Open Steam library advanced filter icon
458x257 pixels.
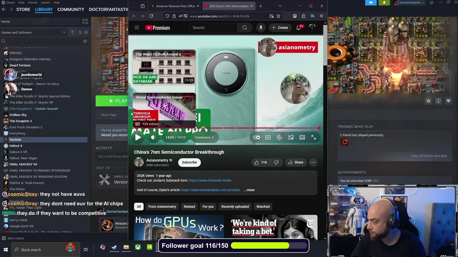pos(85,41)
